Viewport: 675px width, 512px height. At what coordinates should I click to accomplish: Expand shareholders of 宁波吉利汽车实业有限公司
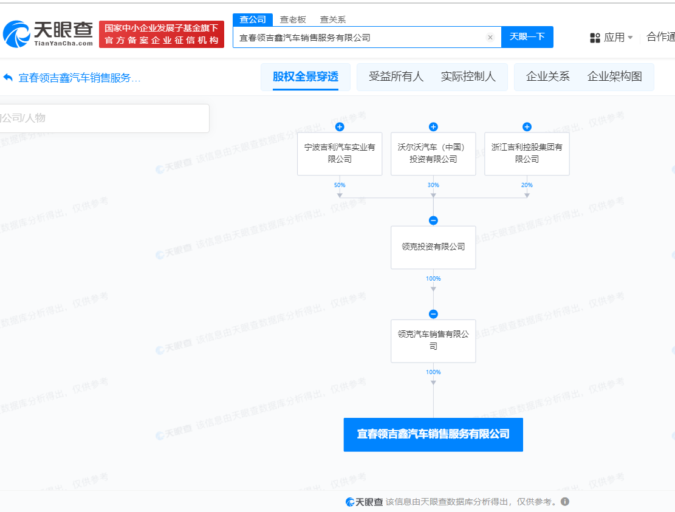pyautogui.click(x=340, y=127)
